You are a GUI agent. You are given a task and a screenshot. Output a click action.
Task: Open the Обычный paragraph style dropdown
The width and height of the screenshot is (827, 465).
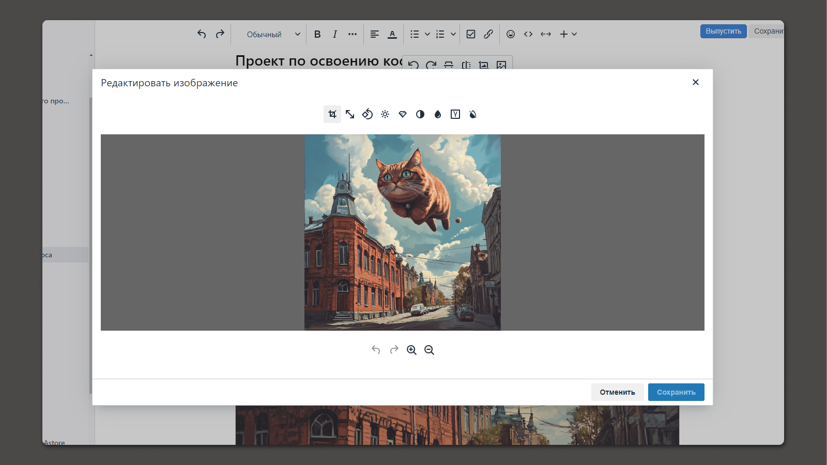pyautogui.click(x=273, y=35)
